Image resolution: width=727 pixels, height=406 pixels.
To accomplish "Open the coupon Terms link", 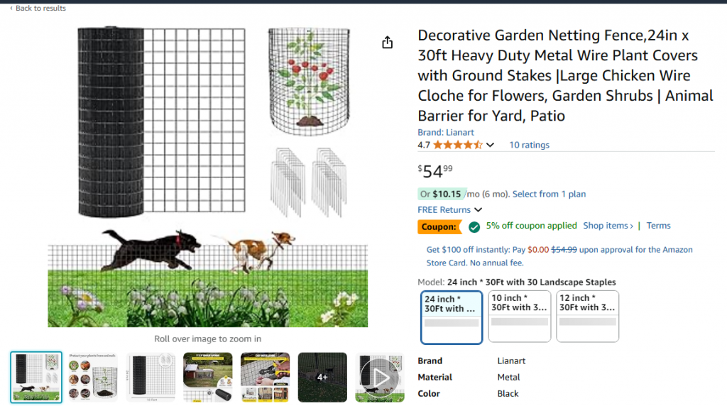I will pos(658,226).
